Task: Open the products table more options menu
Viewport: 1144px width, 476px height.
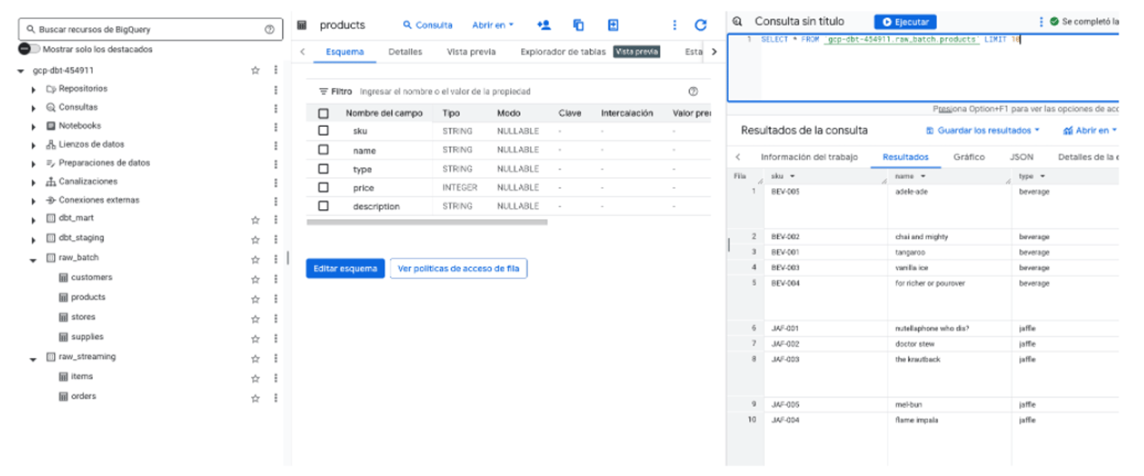Action: [674, 25]
